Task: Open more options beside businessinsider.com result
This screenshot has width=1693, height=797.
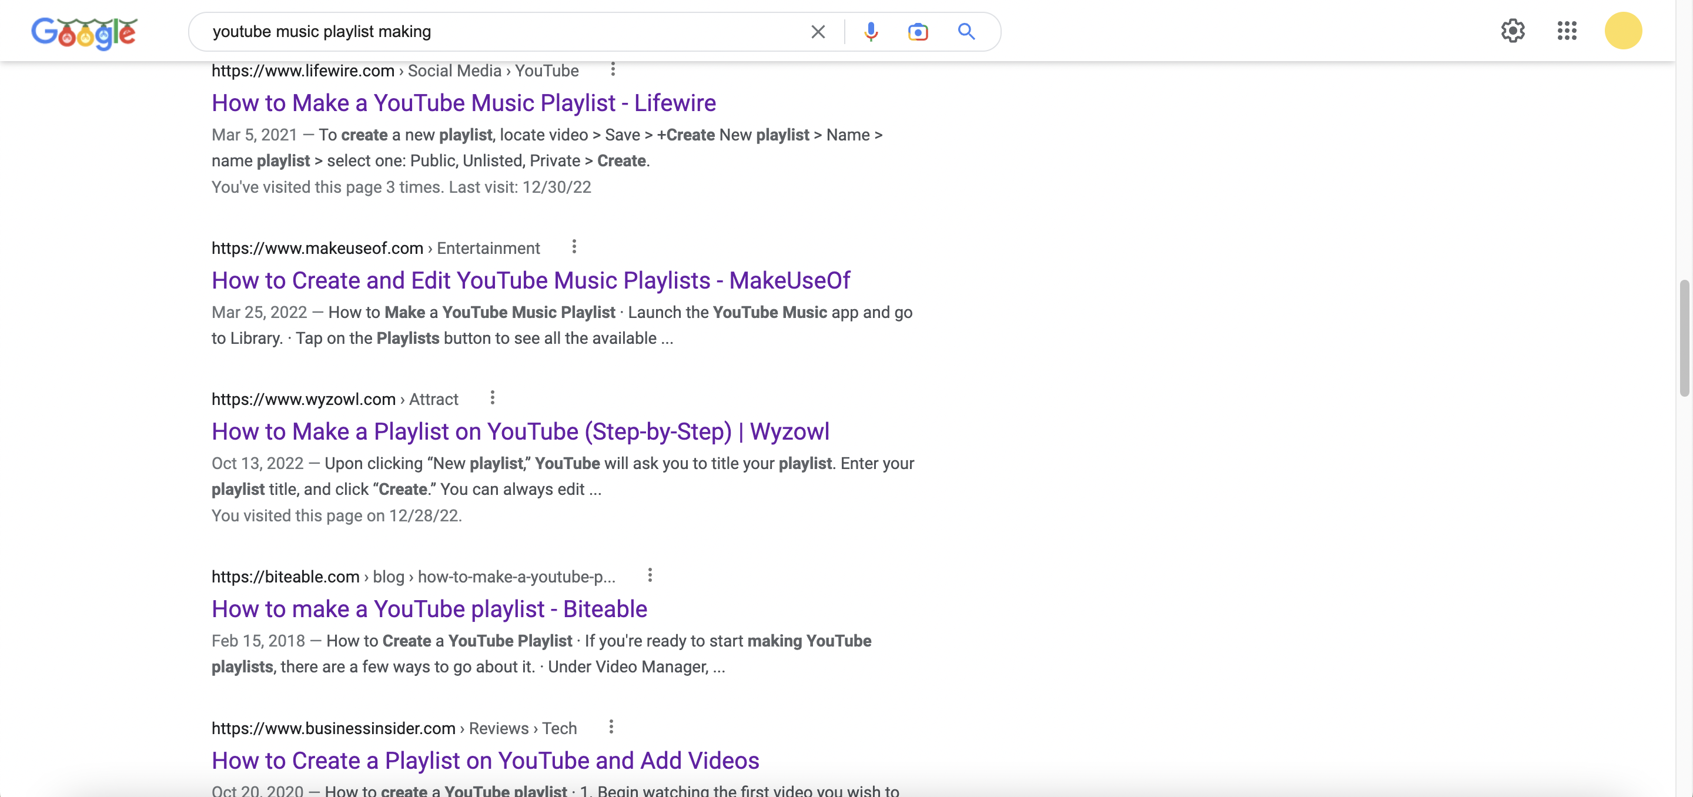Action: pos(611,726)
